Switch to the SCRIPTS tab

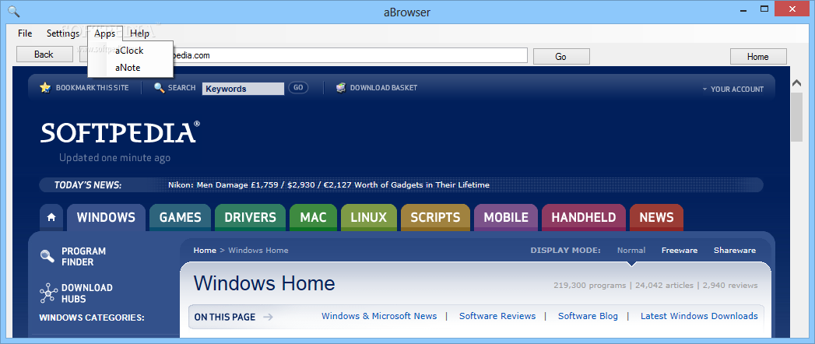tap(436, 218)
